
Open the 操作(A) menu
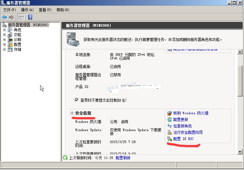tap(27, 10)
